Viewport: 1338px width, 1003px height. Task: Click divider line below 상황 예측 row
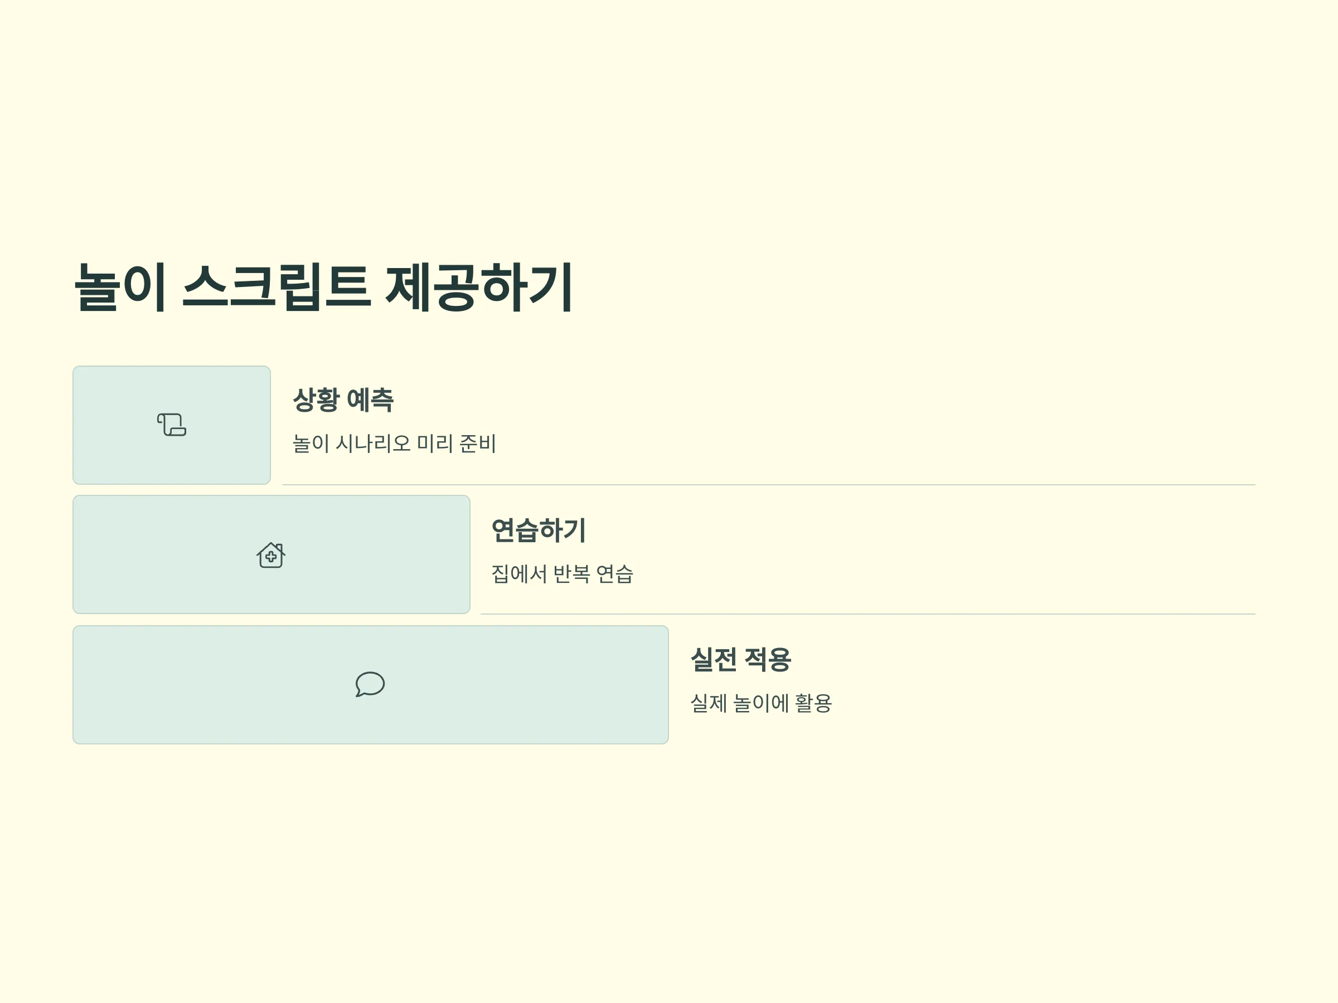769,485
